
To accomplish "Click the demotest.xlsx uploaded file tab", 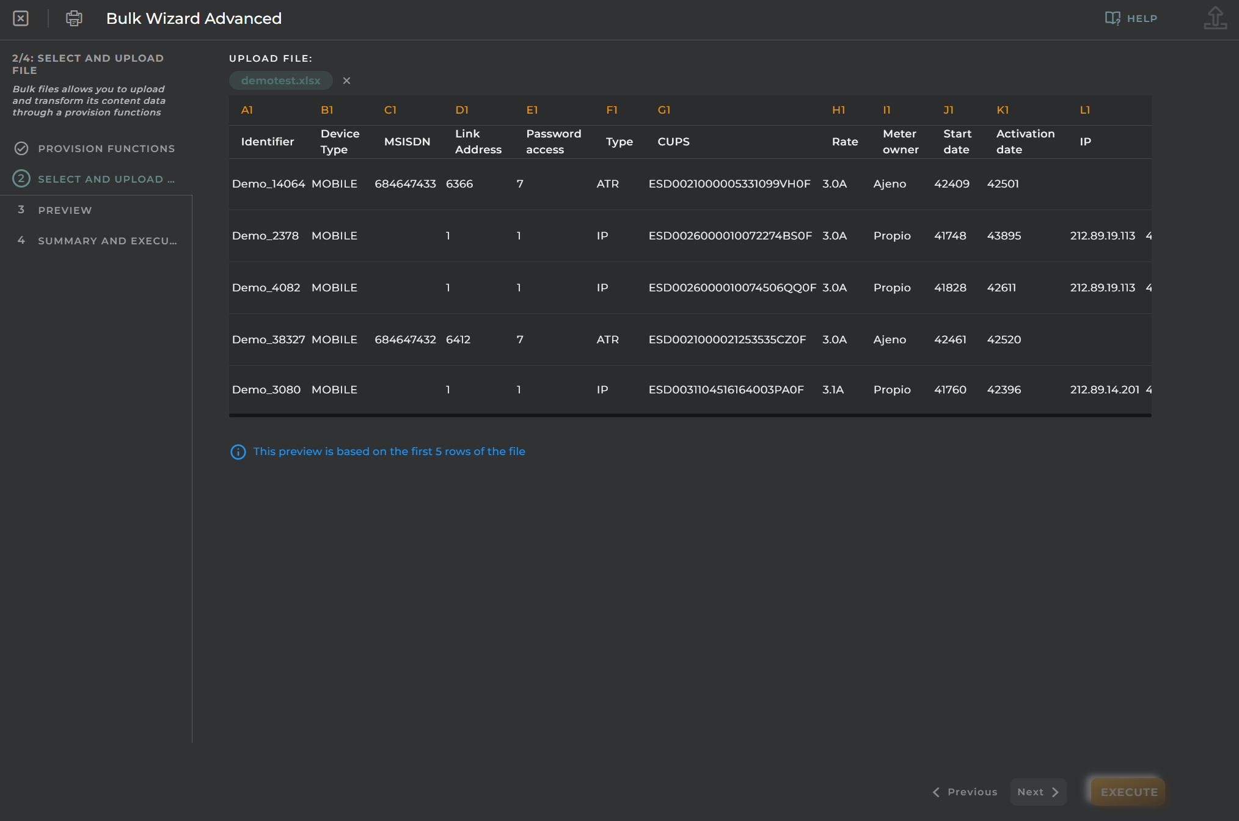I will (x=280, y=81).
